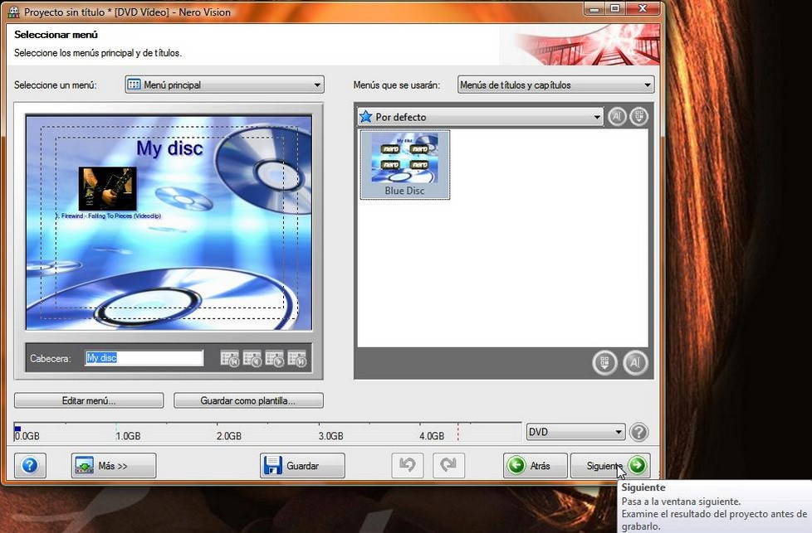Open the DVD disc type dropdown
The height and width of the screenshot is (533, 812).
[x=575, y=432]
